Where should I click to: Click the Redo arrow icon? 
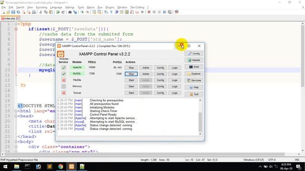coord(63,12)
